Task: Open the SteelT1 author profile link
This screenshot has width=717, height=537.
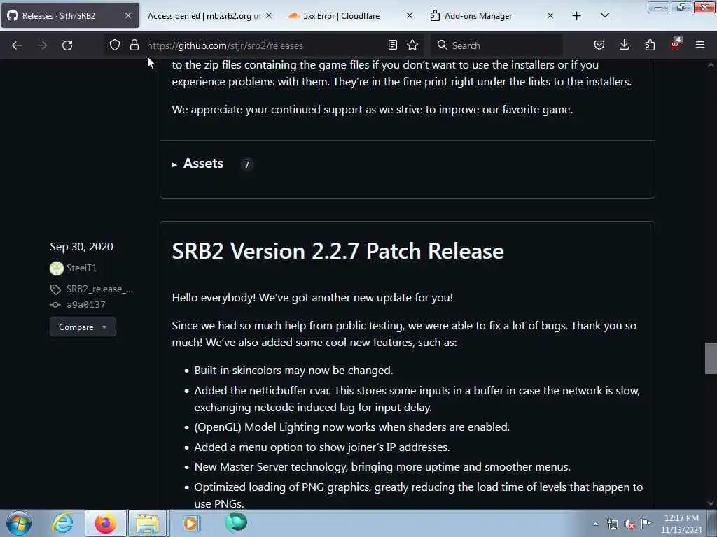Action: coord(81,268)
